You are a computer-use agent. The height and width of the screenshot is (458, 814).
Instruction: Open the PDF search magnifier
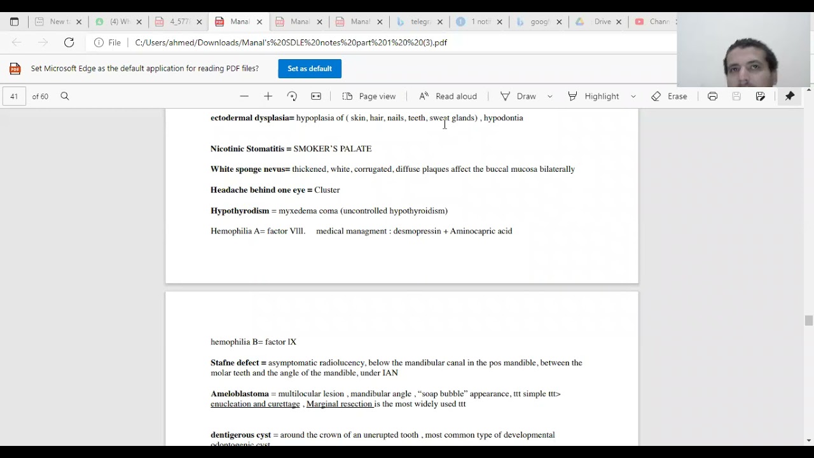click(65, 96)
